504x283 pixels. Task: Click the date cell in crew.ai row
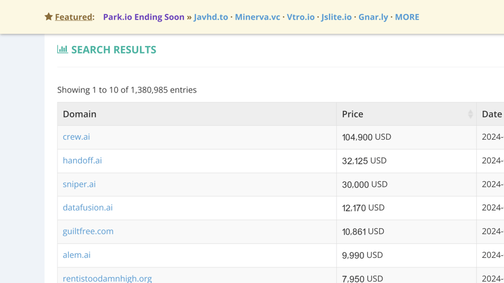(x=491, y=137)
